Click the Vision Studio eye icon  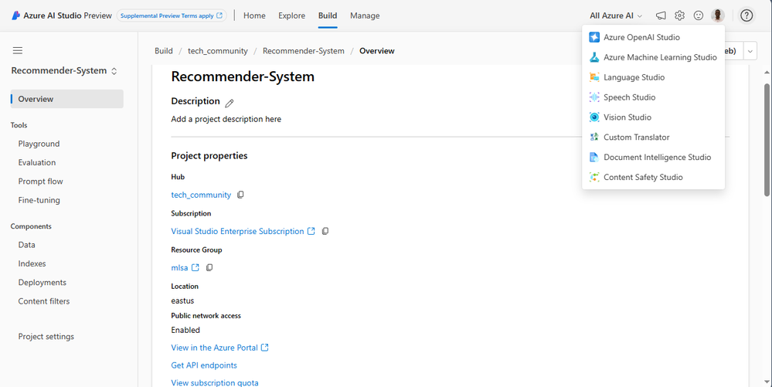click(594, 117)
